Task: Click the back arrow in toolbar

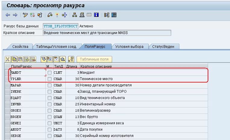Action: point(8,15)
